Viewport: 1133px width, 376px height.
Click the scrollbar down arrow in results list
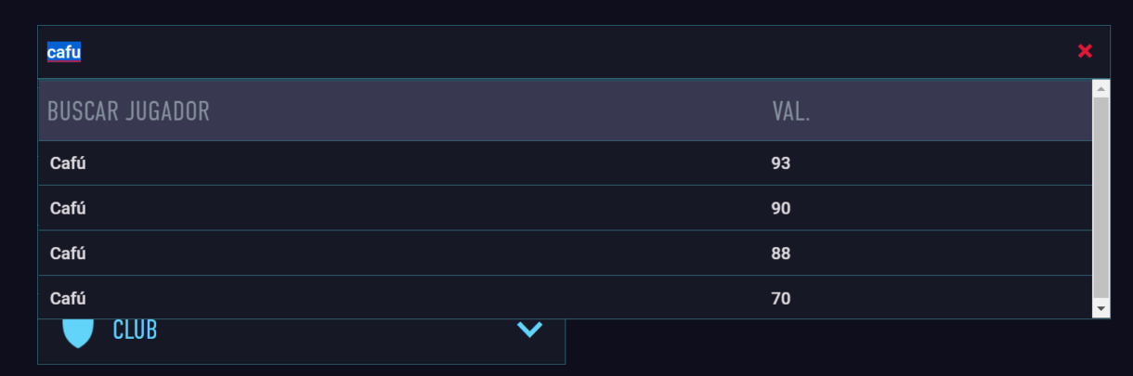[x=1101, y=308]
